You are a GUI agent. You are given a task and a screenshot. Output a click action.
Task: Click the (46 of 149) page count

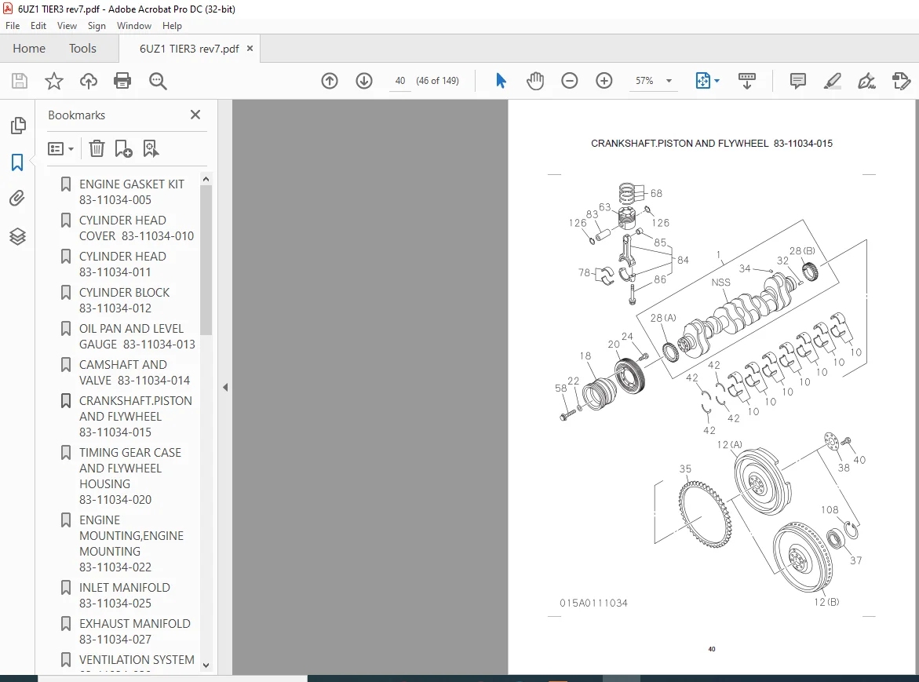437,81
